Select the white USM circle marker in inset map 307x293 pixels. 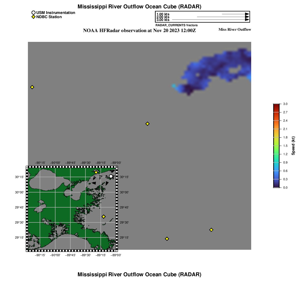pos(111,176)
